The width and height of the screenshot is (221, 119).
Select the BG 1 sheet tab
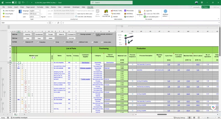16,114
